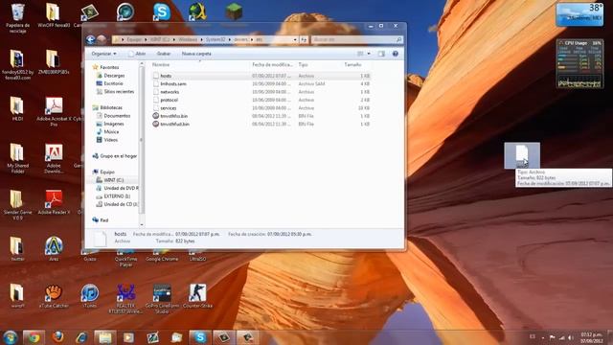Open Red in the navigation pane

tap(103, 220)
